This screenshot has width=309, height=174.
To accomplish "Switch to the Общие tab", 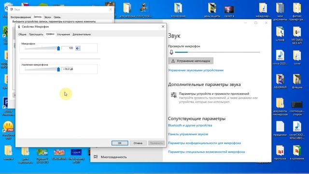I will pyautogui.click(x=22, y=34).
